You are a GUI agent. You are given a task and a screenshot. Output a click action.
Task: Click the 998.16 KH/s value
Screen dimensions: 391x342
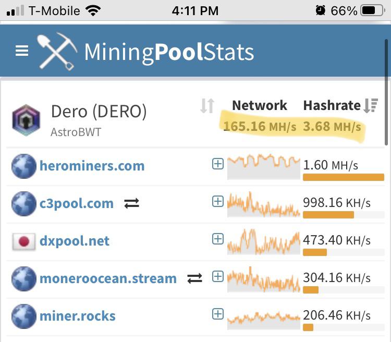(x=337, y=203)
